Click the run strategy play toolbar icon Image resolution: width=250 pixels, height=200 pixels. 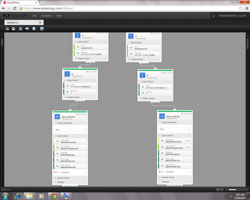click(41, 28)
